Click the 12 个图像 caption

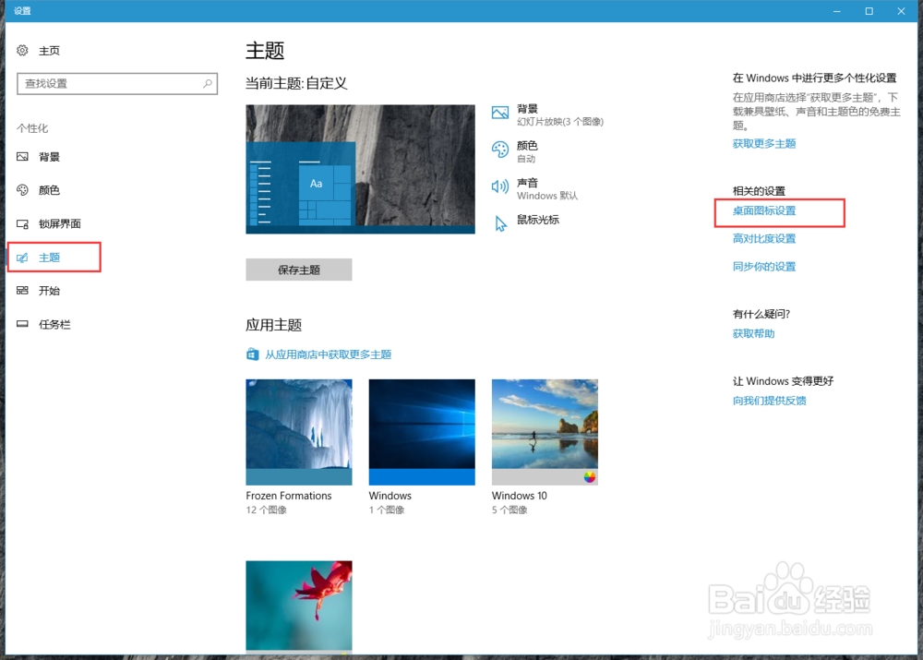(266, 510)
